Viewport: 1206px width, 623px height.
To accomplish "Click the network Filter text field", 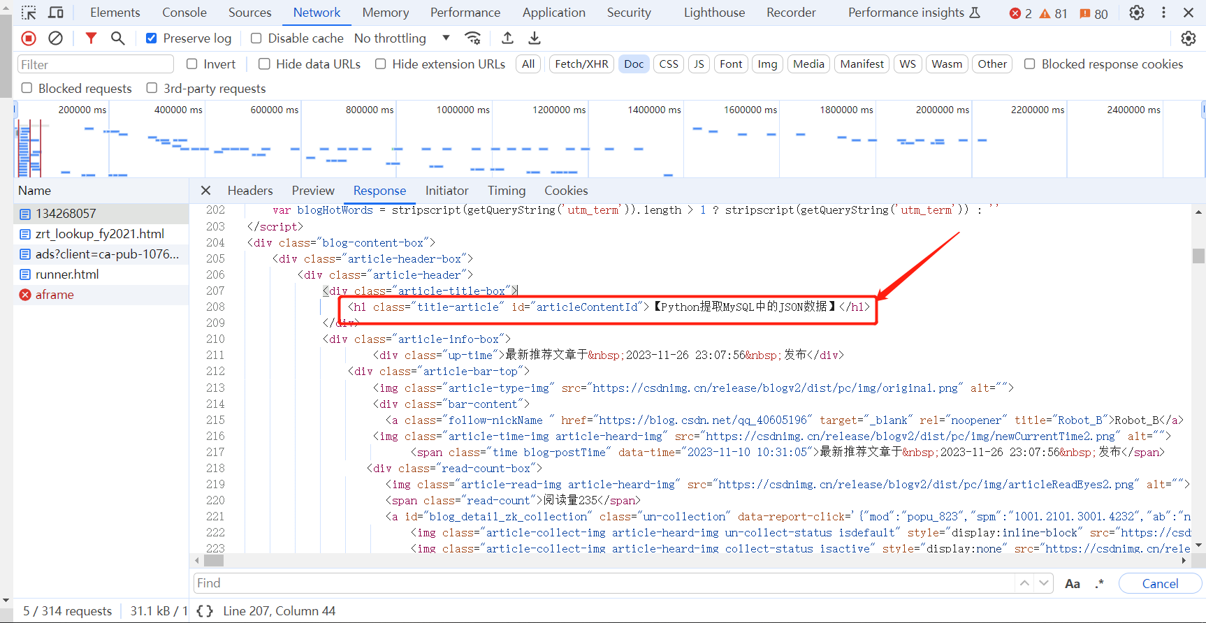I will point(96,64).
